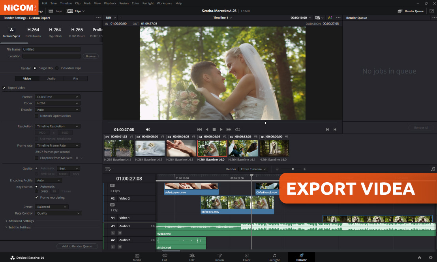The height and width of the screenshot is (262, 437).
Task: Click the viewer scrubber playhead
Action: click(x=266, y=123)
